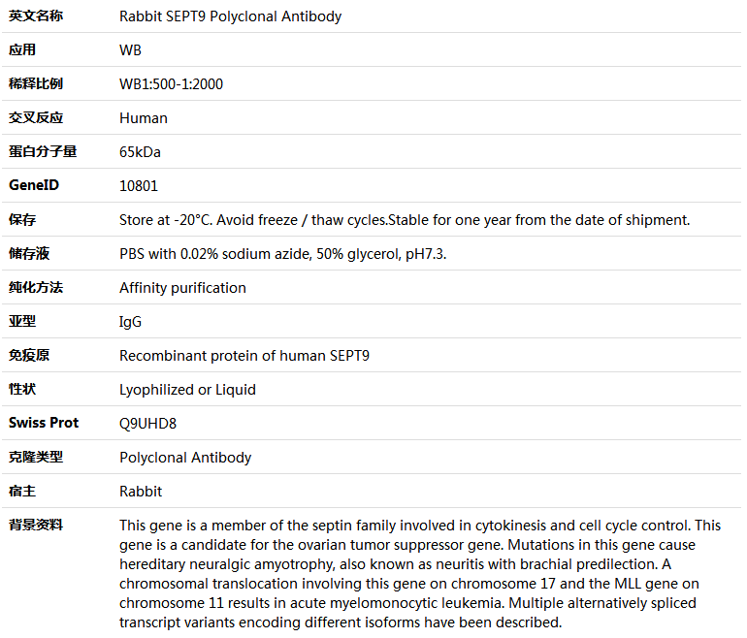The width and height of the screenshot is (747, 638).
Task: Click the storage instructions text at -20°C
Action: coord(405,220)
